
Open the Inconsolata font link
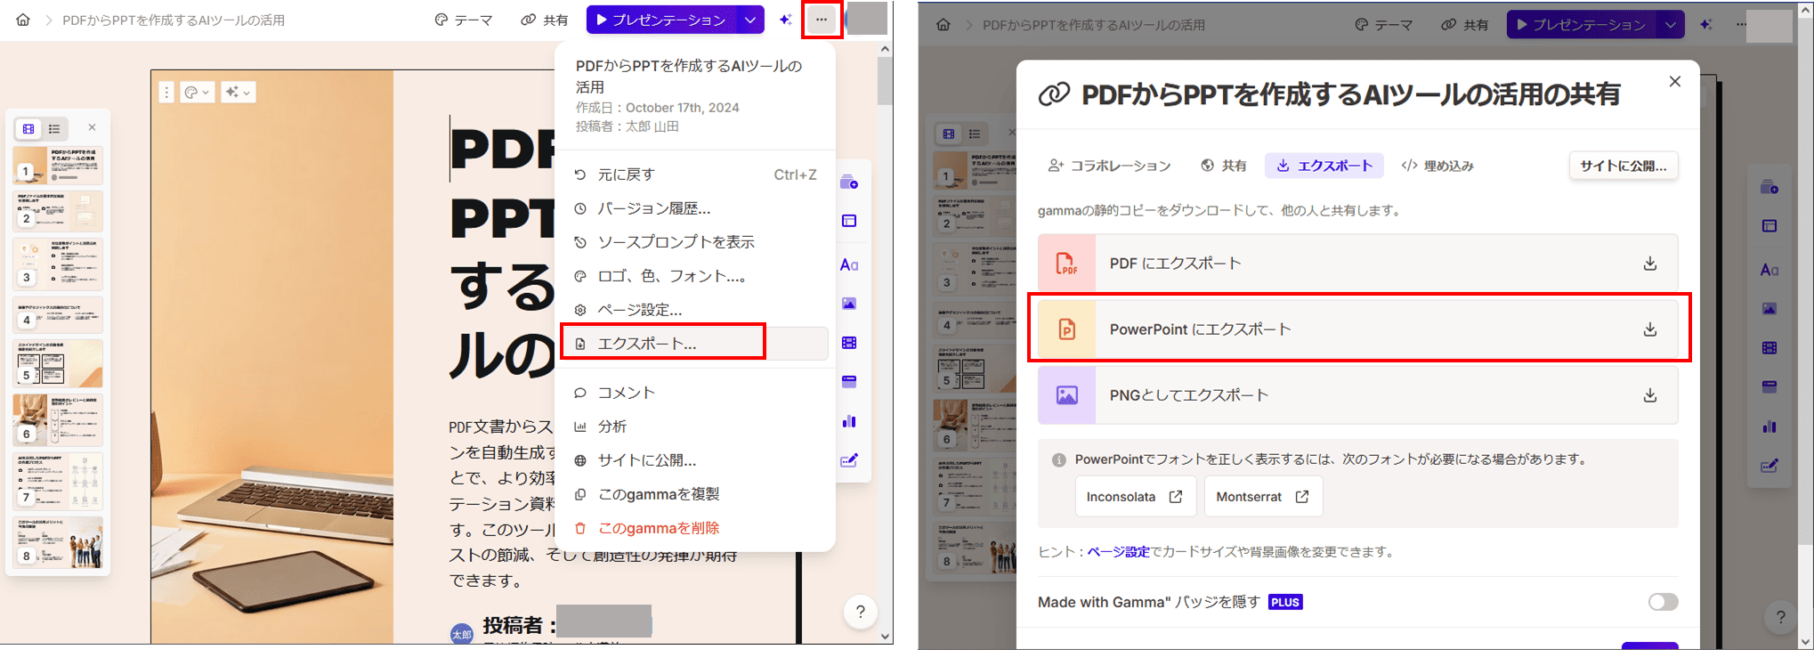[x=1135, y=497]
